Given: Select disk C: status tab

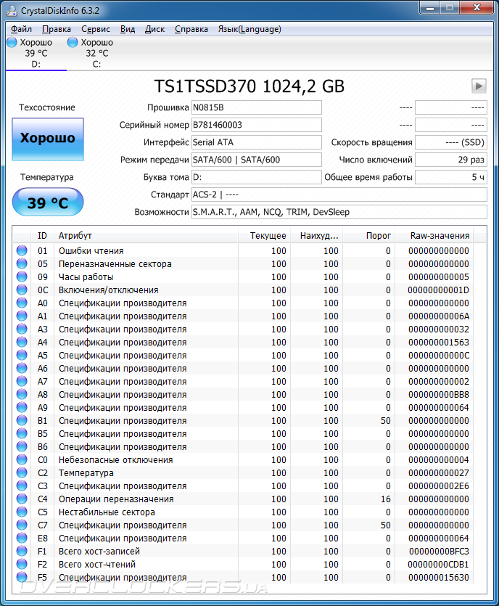Looking at the screenshot, I should point(96,53).
